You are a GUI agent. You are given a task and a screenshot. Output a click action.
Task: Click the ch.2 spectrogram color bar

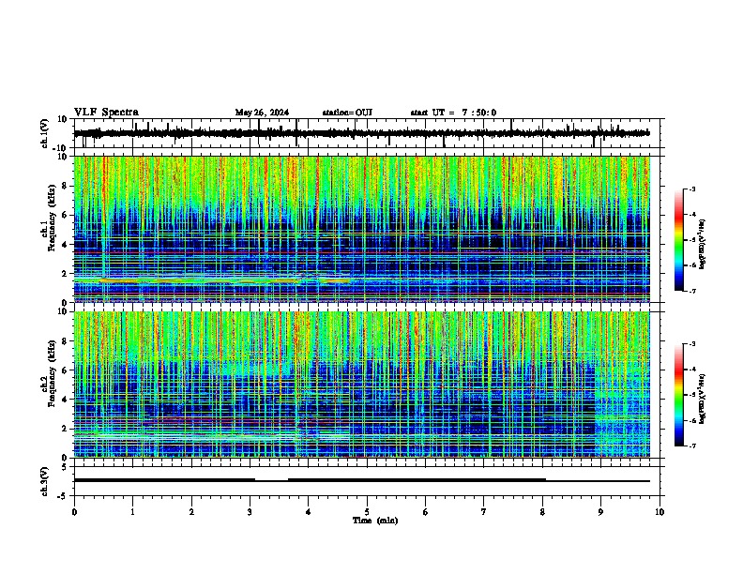click(x=678, y=395)
